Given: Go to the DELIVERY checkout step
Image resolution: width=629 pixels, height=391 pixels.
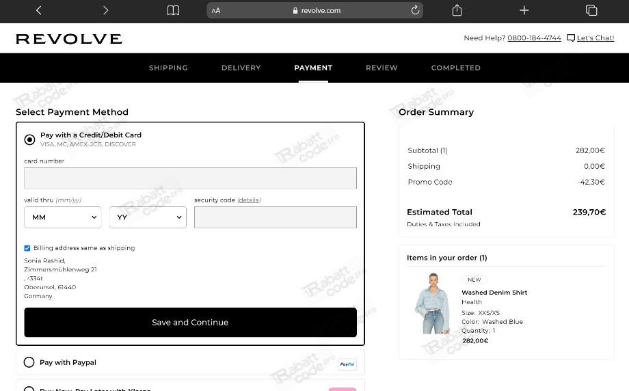Looking at the screenshot, I should pyautogui.click(x=241, y=68).
